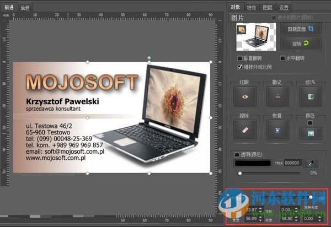Viewport: 331px width, 227px height.
Task: Click the Hex field showing 000000
Action: (293, 163)
